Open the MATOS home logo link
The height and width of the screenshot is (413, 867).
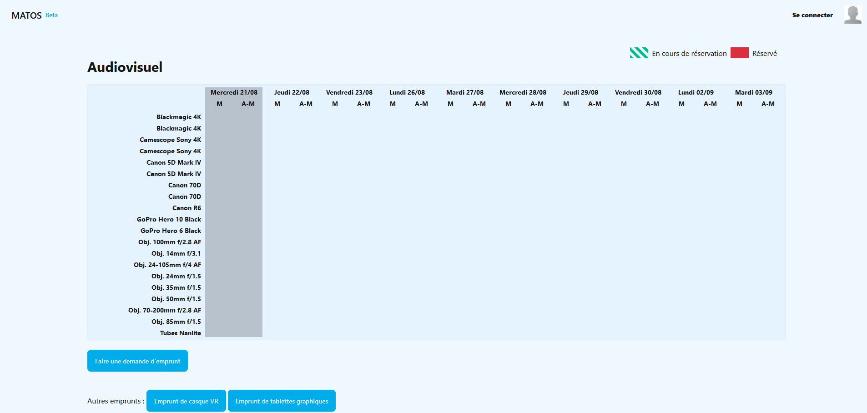click(26, 15)
